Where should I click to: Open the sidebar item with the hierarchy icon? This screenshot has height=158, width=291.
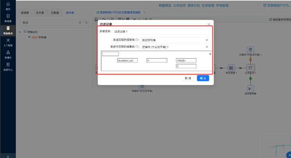8,54
